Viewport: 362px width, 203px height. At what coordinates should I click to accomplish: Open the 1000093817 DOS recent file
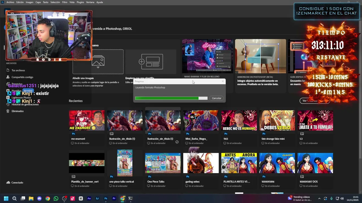[315, 163]
